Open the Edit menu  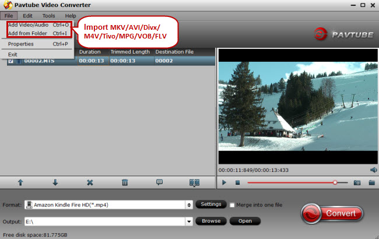point(27,16)
